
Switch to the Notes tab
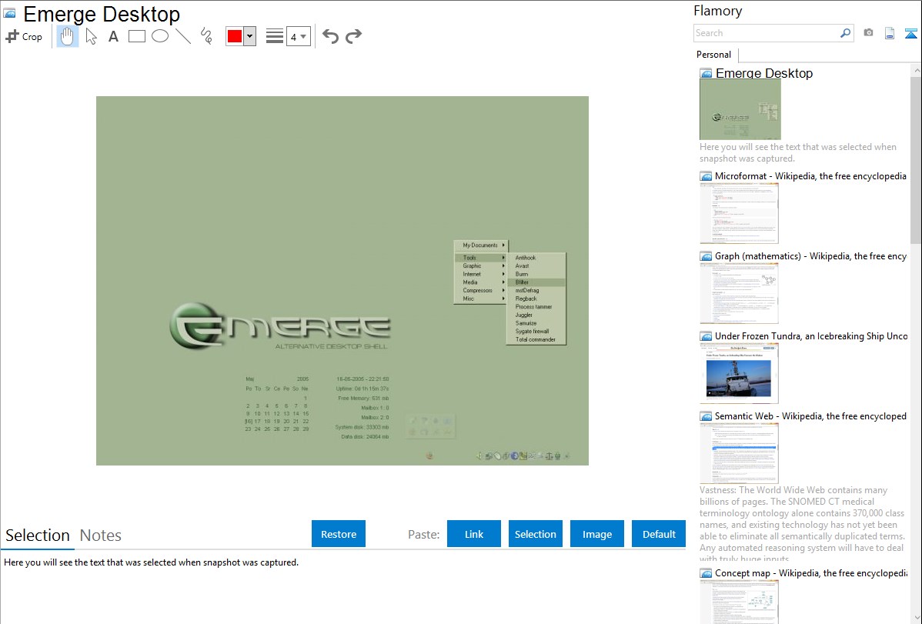coord(101,536)
